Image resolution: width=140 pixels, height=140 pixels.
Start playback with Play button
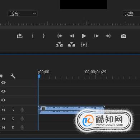coord(84,36)
